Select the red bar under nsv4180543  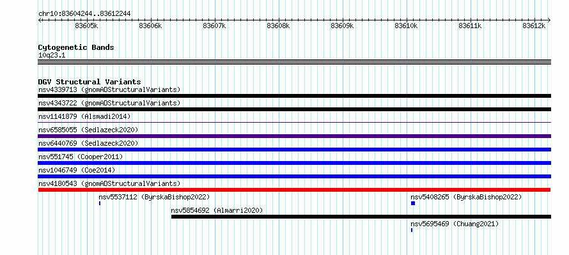point(294,190)
